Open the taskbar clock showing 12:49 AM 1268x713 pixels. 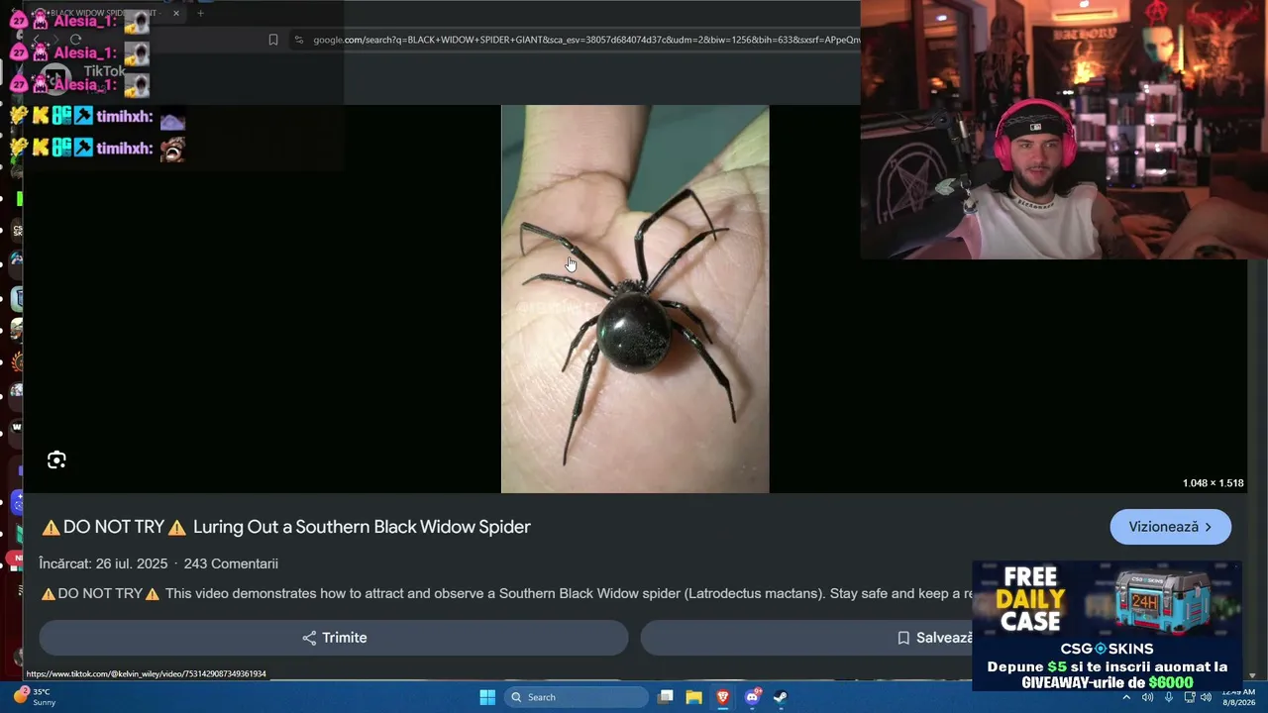(1238, 697)
